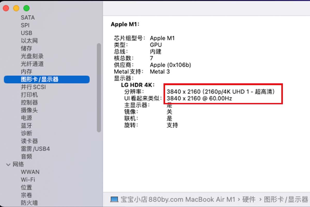Image resolution: width=310 pixels, height=207 pixels.
Task: Select WWAN under 网络
Action: 30,172
